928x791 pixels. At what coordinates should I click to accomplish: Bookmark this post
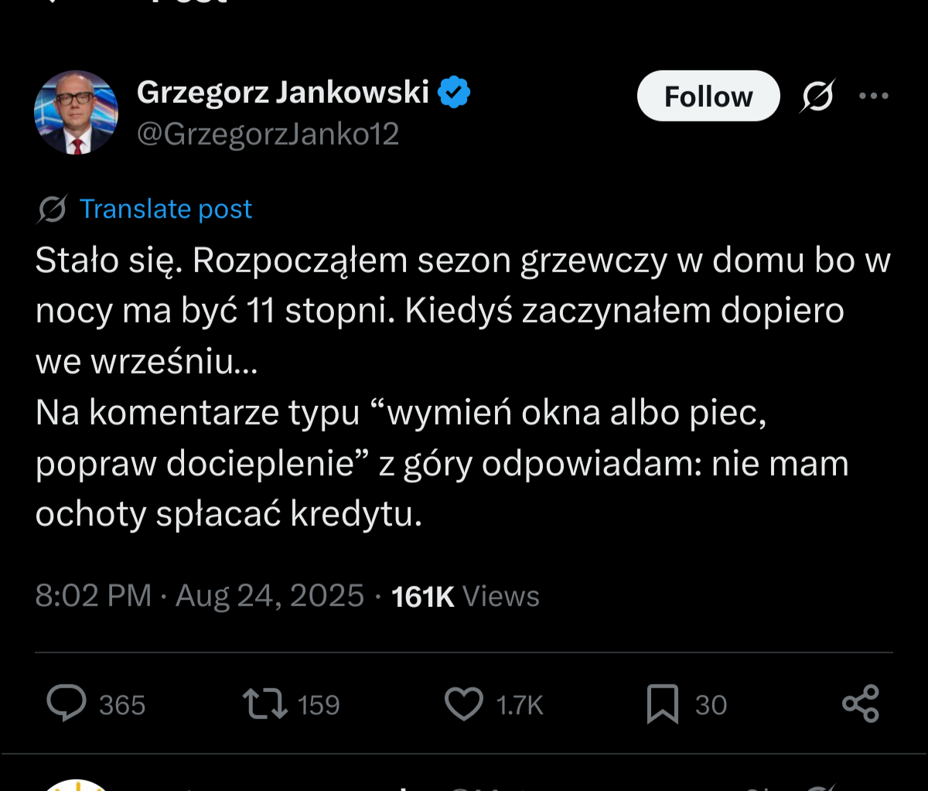663,704
